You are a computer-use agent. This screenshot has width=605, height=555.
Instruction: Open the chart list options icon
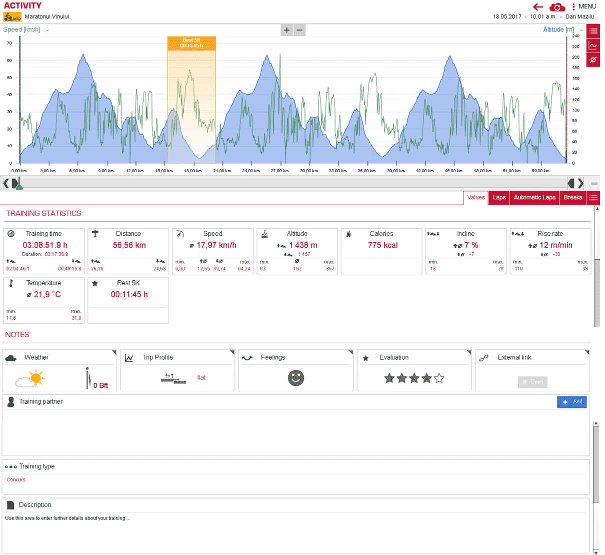pyautogui.click(x=593, y=31)
